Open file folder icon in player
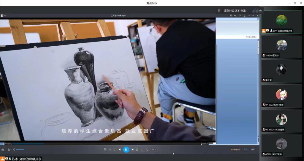Viewport: 304px width, 161px height. pyautogui.click(x=9, y=149)
